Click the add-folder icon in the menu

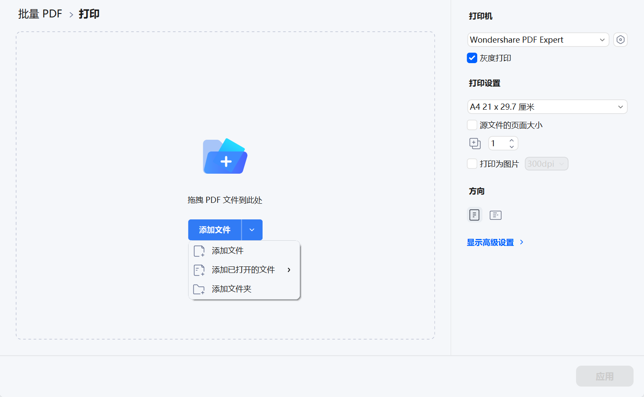pyautogui.click(x=199, y=289)
